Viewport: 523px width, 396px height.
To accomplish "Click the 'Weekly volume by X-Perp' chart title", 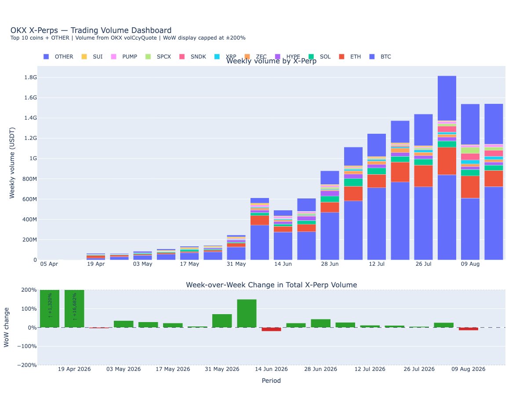I will click(x=271, y=61).
